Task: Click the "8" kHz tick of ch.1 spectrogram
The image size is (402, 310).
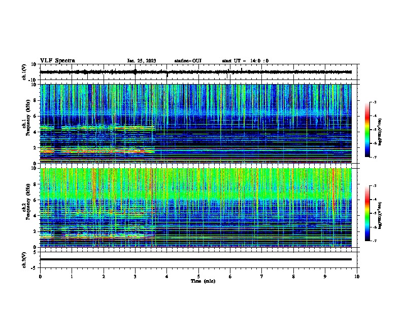Action: pos(36,100)
